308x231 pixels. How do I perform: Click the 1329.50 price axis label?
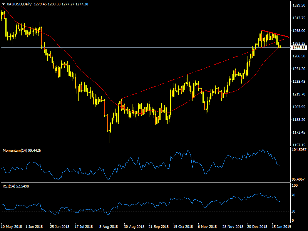(x=299, y=6)
